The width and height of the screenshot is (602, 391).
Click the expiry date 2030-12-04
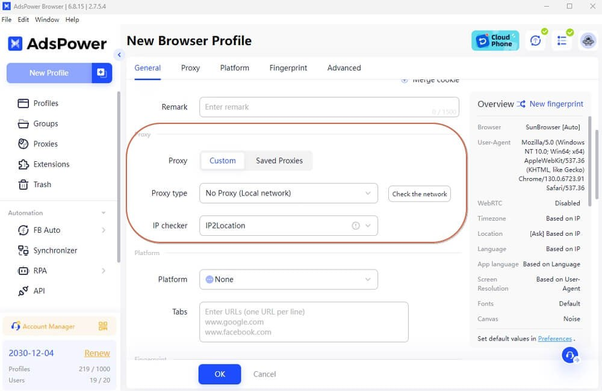[31, 353]
